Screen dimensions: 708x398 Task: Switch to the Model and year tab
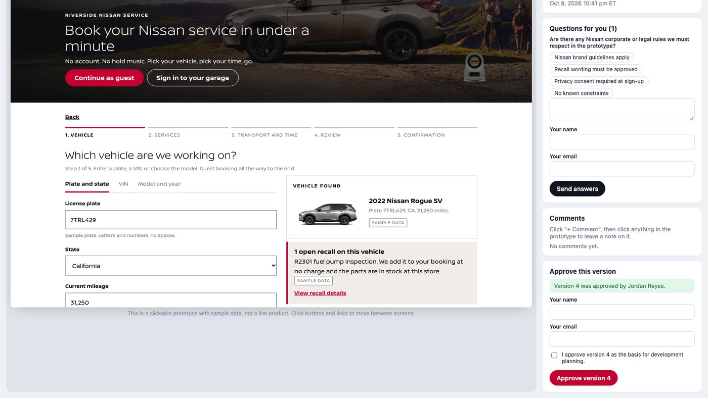pyautogui.click(x=159, y=184)
